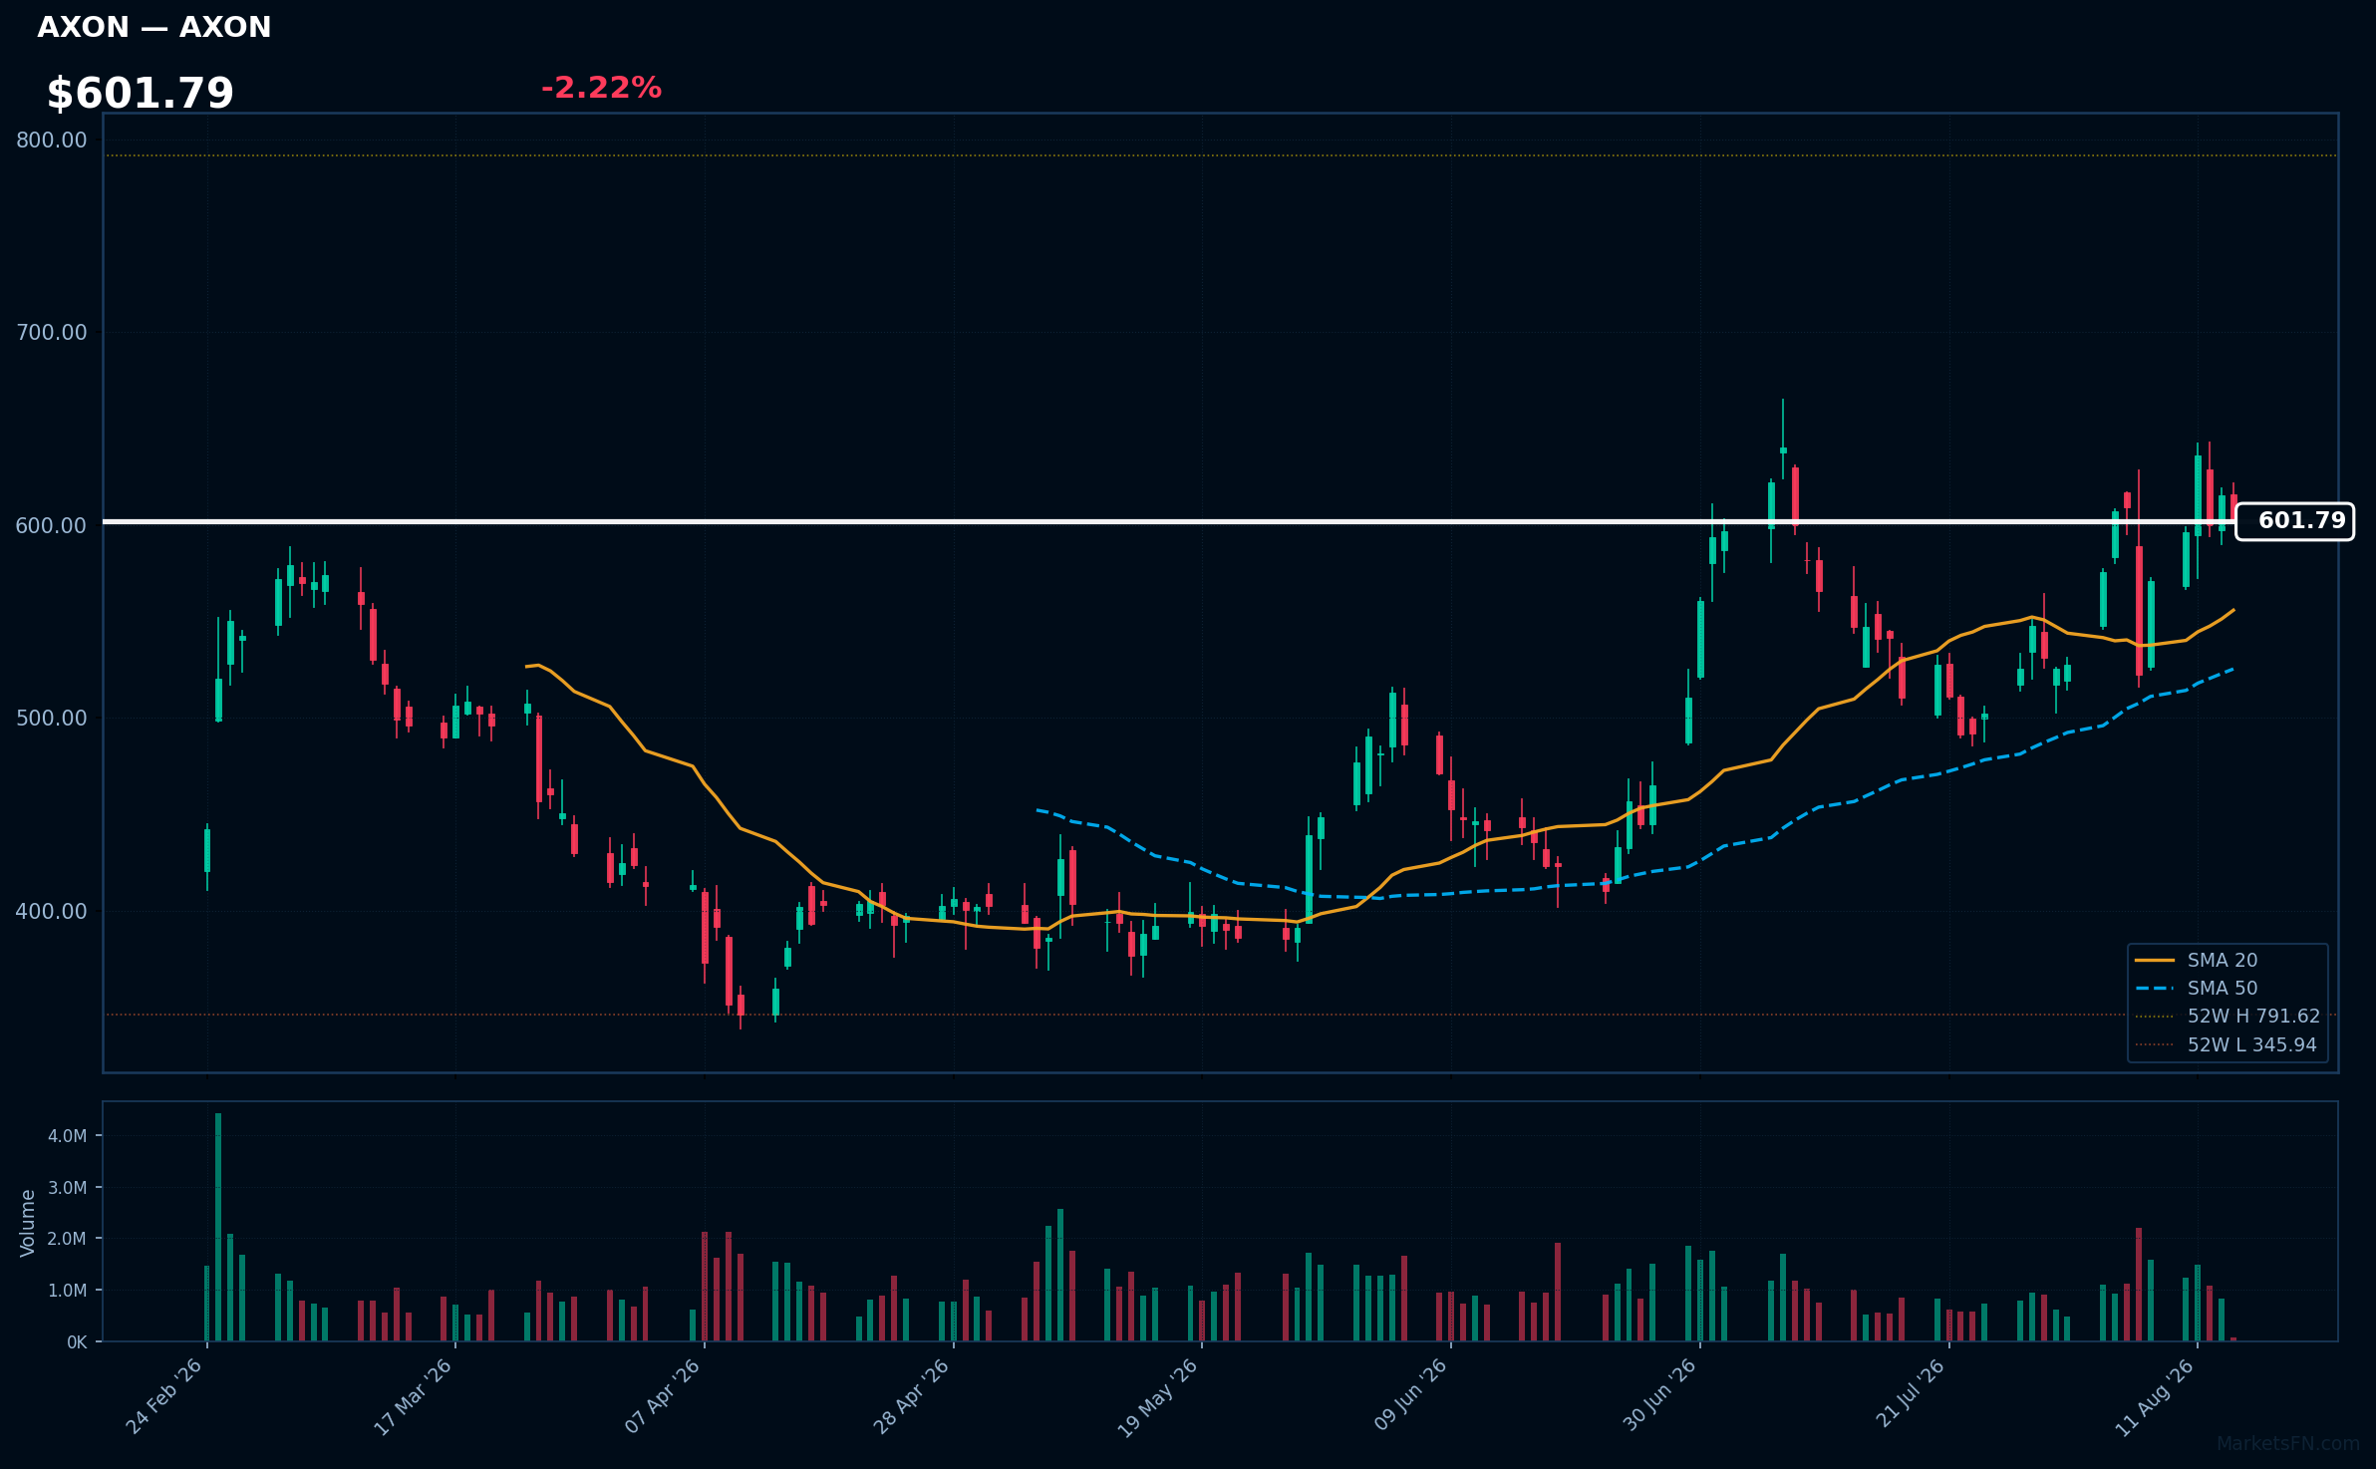This screenshot has height=1469, width=2376.
Task: Click the -2.22% change percentage
Action: tap(601, 88)
